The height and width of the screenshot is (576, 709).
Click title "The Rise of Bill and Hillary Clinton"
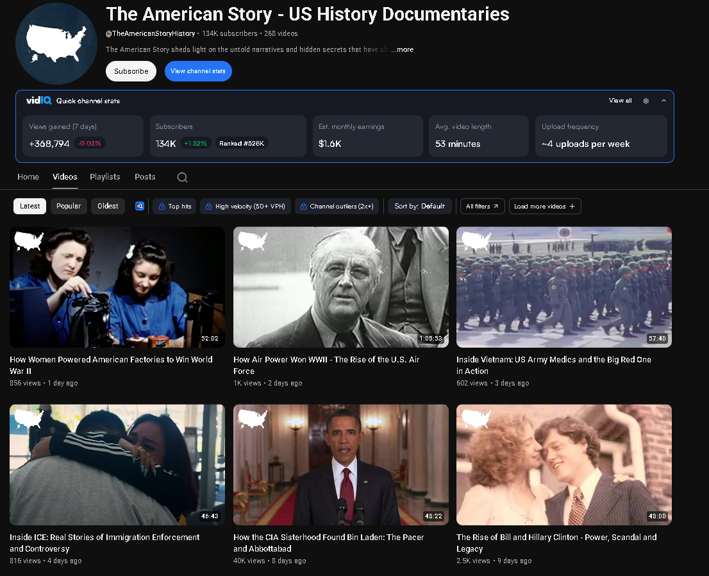click(556, 543)
